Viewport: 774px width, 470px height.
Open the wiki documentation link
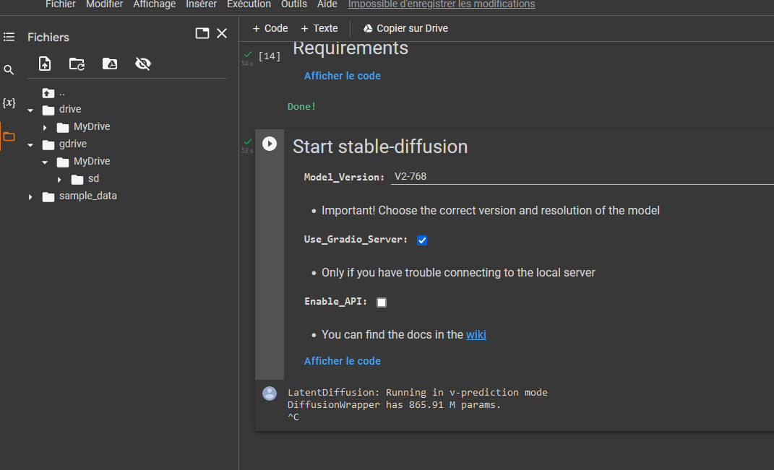tap(476, 334)
